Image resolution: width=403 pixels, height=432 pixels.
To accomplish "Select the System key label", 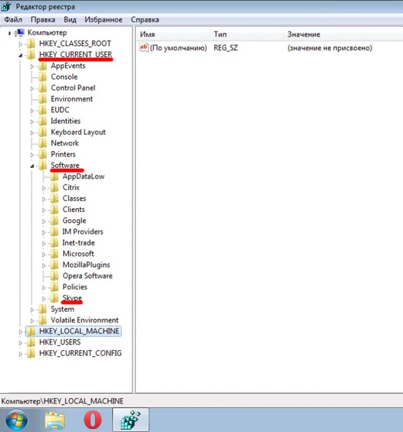I will point(62,309).
